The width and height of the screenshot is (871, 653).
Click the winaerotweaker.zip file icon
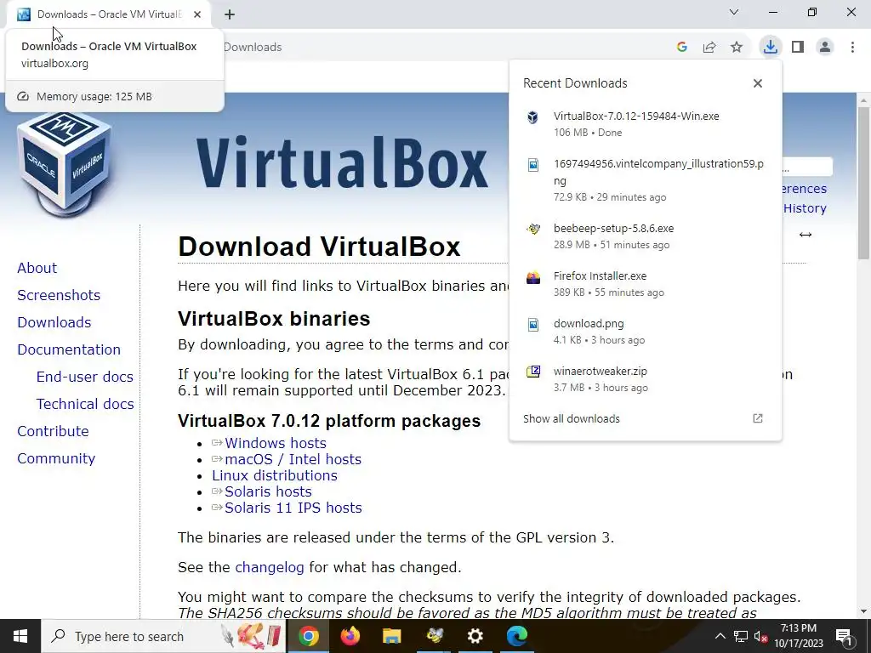(532, 372)
